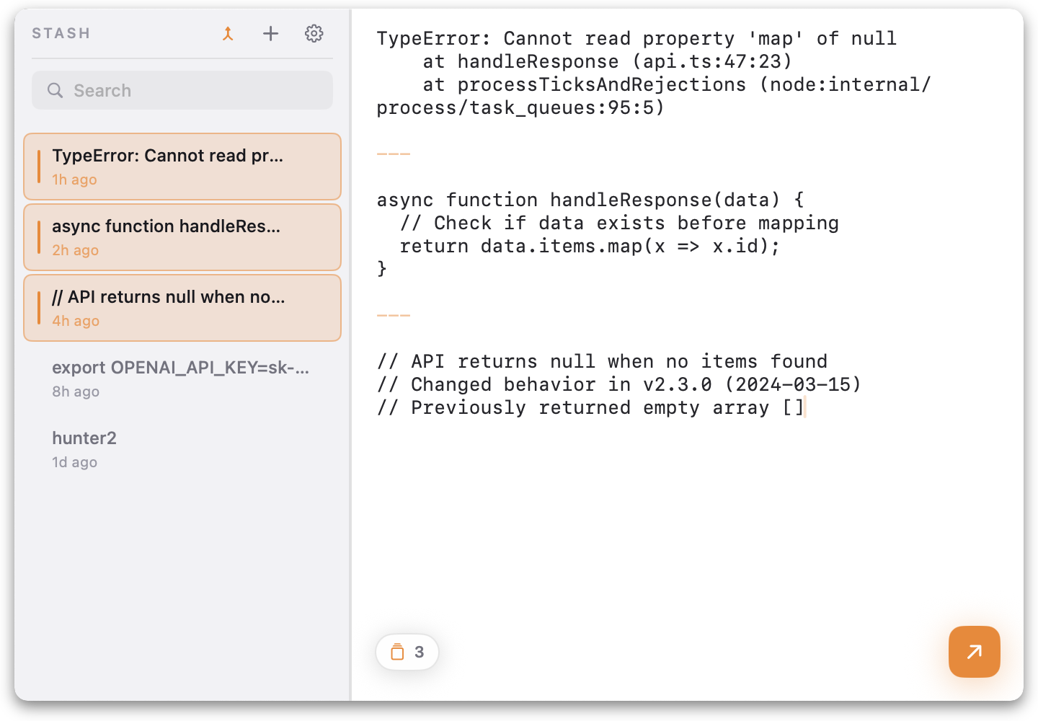Toggle selection of async function handleRes entry
Image resolution: width=1038 pixels, height=721 pixels.
coord(182,237)
